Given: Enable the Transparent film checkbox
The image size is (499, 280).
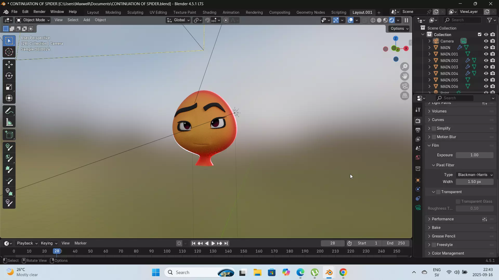Looking at the screenshot, I should (x=438, y=192).
